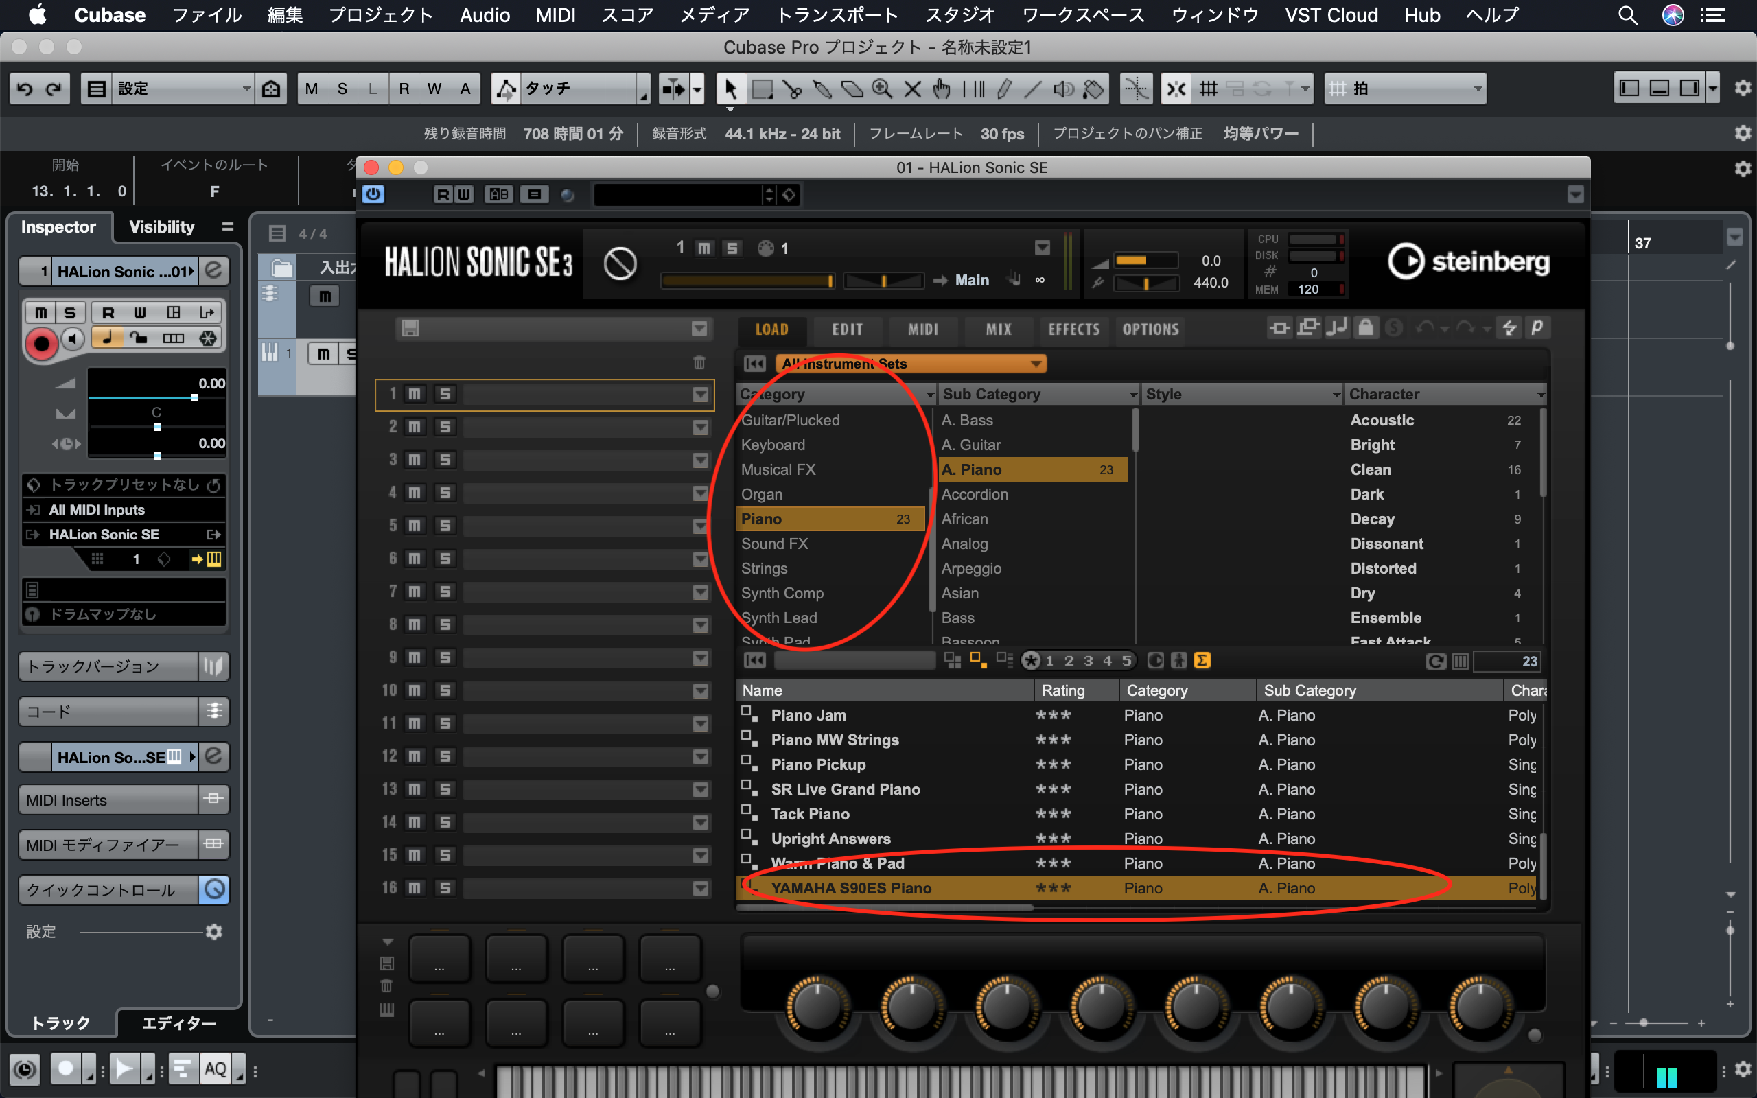This screenshot has width=1757, height=1098.
Task: Select the Draw pencil tool
Action: (x=1004, y=89)
